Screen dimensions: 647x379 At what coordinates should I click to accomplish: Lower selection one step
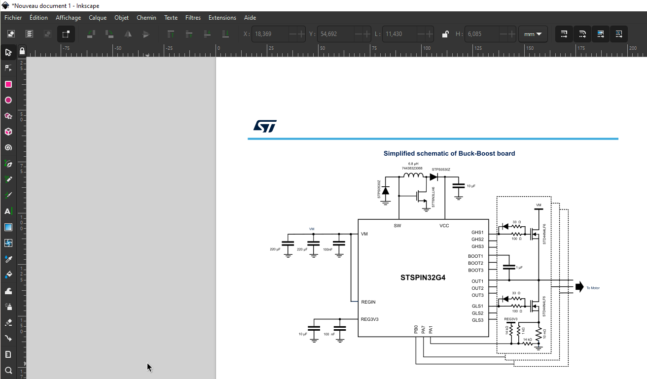coord(208,34)
